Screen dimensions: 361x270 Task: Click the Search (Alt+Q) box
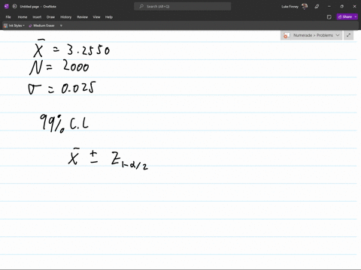tap(183, 7)
